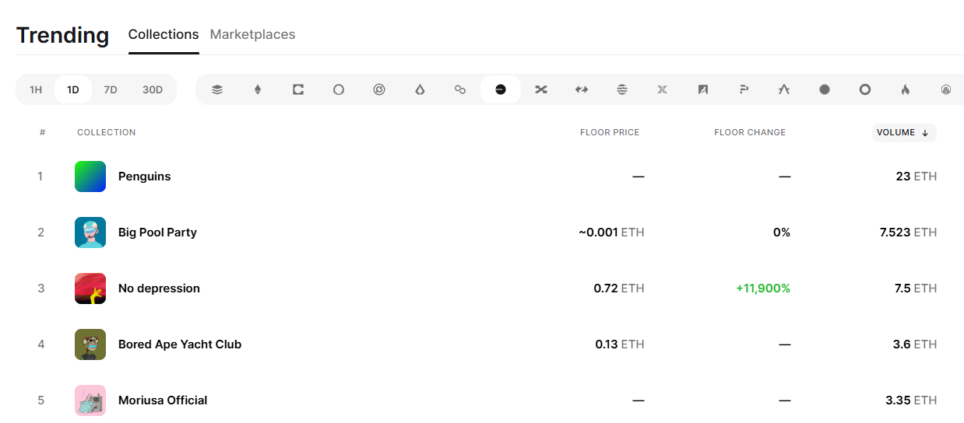Click the 7.523 ETH volume value
Viewport: 964px width, 423px height.
[x=909, y=232]
